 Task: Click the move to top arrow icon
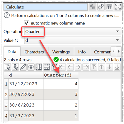pos(94,67)
